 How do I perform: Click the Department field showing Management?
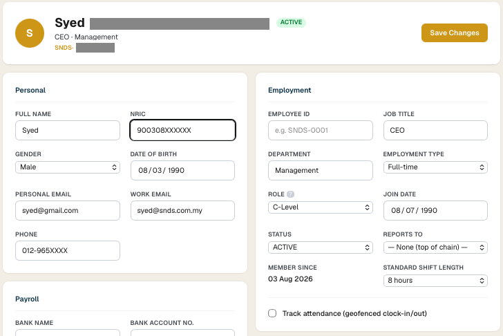point(321,170)
